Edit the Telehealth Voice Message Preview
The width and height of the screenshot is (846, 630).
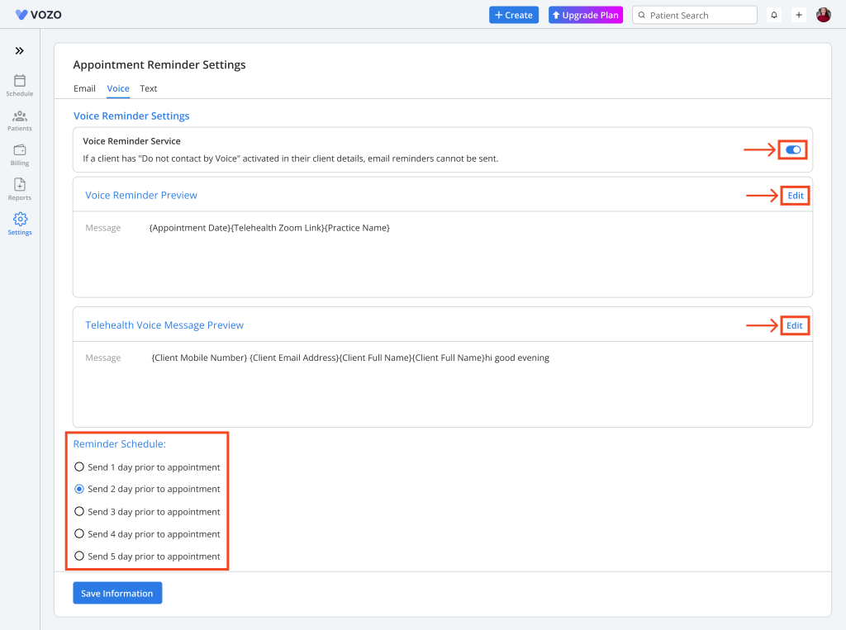794,325
